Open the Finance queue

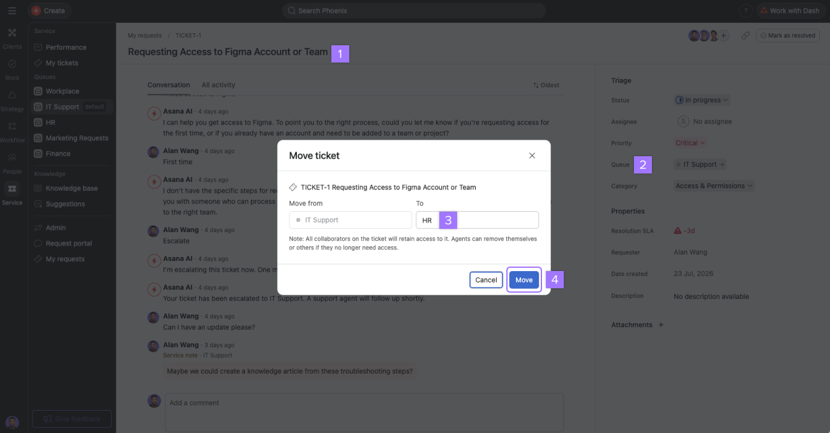coord(58,154)
